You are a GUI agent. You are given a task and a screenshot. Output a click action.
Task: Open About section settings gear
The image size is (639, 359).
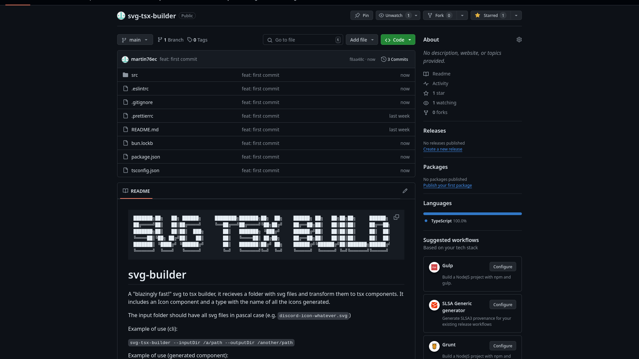point(519,40)
